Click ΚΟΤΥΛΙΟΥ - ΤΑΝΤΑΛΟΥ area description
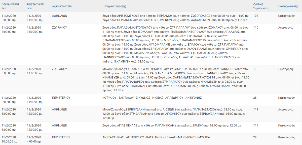The width and height of the screenshot is (302, 145). (152, 98)
